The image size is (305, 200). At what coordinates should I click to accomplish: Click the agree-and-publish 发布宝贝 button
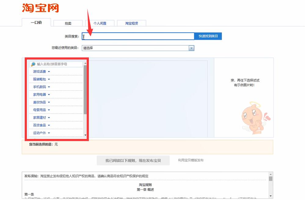pos(133,160)
